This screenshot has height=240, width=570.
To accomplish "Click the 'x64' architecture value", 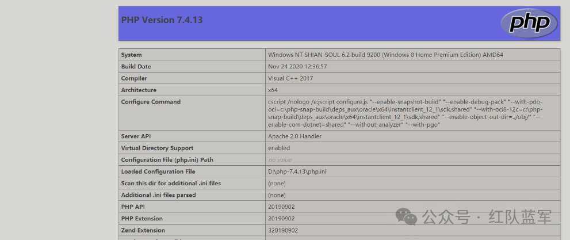I will (273, 90).
